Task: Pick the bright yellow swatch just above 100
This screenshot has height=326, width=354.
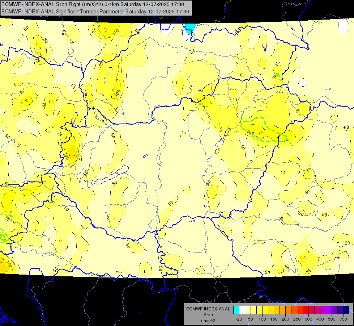Action: (x=265, y=310)
